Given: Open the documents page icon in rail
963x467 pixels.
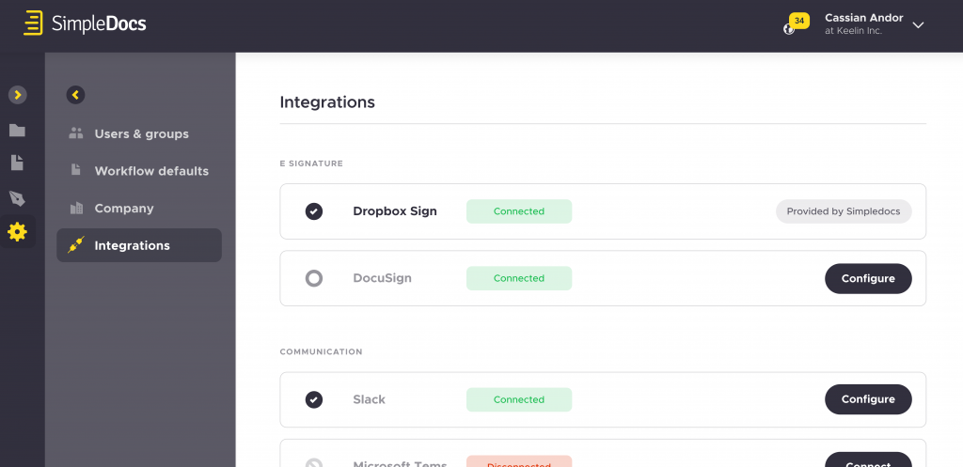Looking at the screenshot, I should coord(17,163).
